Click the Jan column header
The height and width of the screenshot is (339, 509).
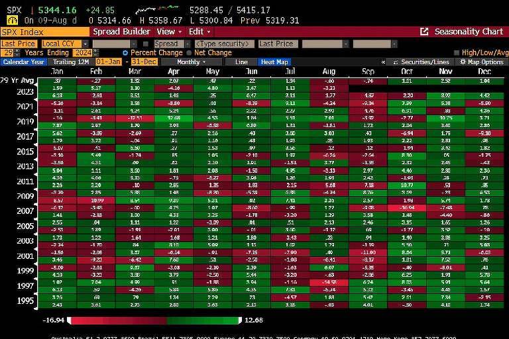[x=57, y=71]
